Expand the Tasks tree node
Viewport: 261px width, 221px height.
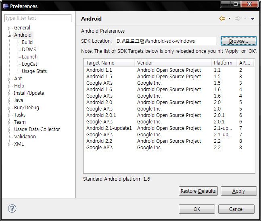pyautogui.click(x=9, y=115)
